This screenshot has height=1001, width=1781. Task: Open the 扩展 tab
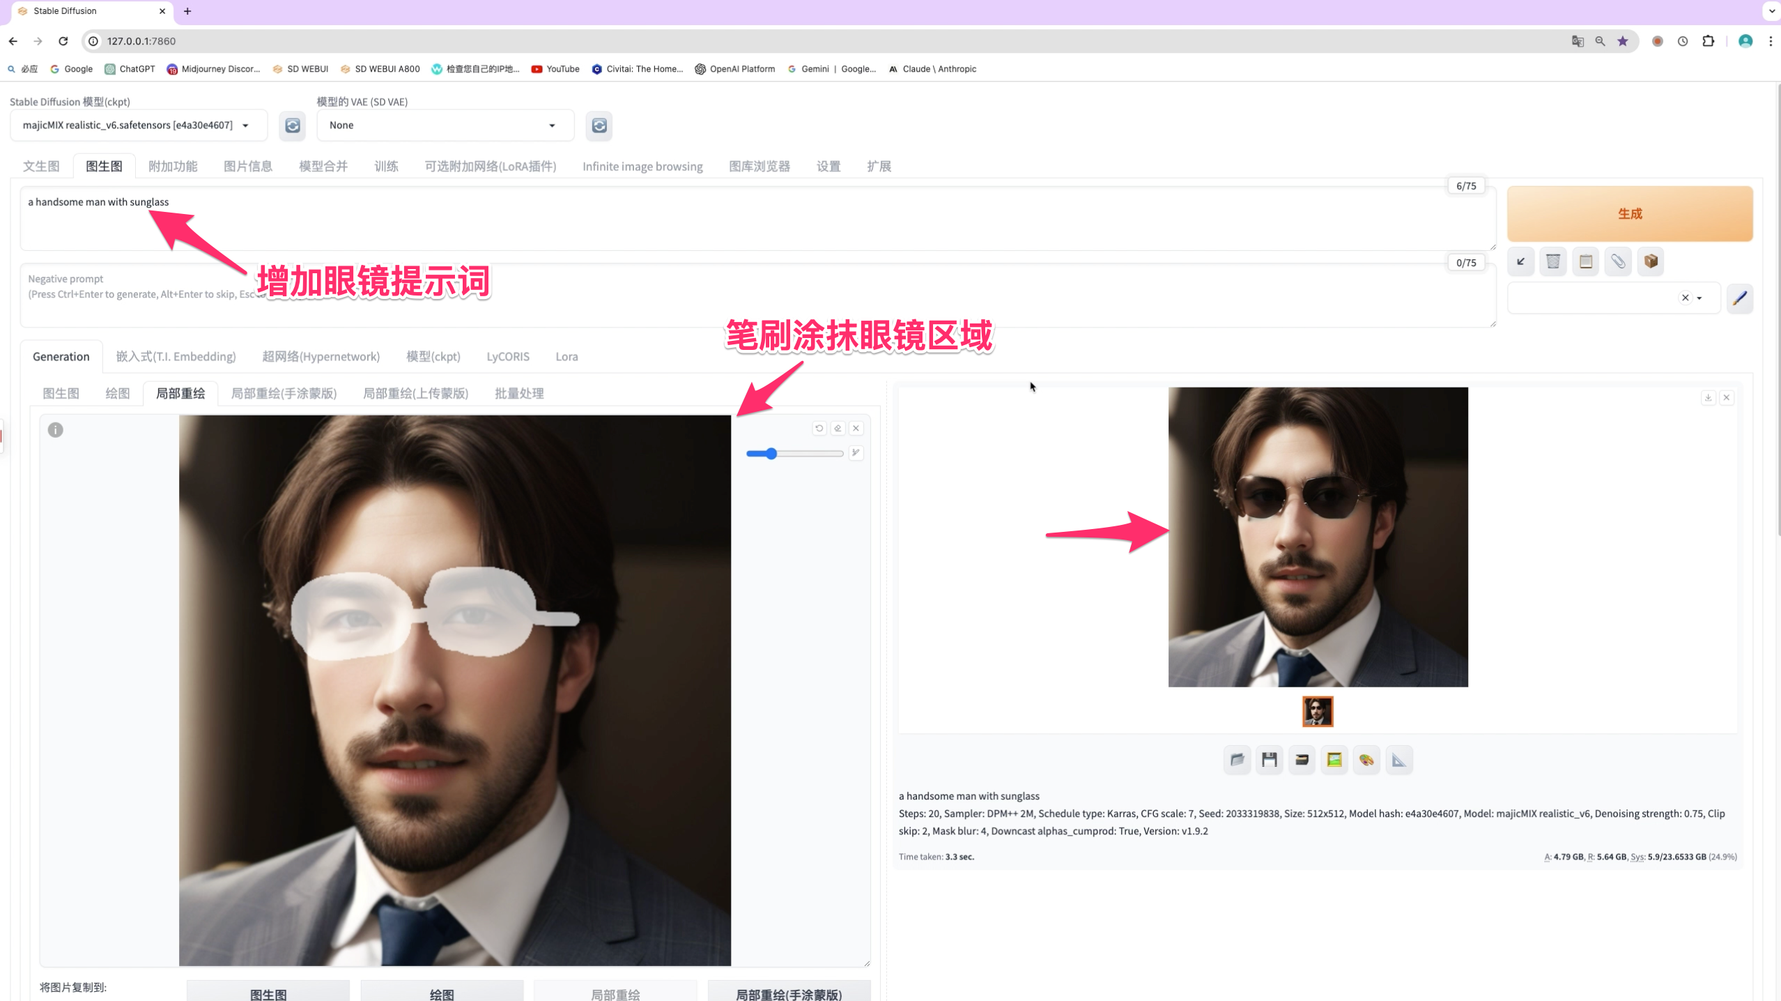coord(879,166)
